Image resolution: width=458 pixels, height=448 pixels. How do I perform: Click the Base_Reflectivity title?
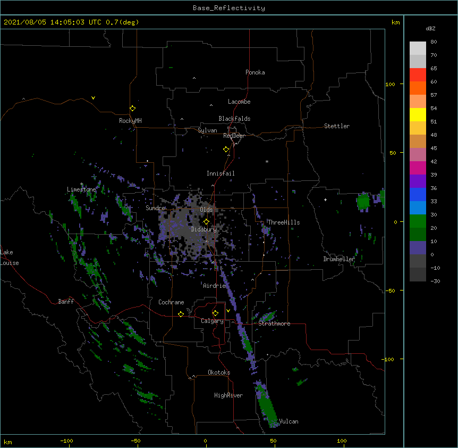[x=229, y=8]
